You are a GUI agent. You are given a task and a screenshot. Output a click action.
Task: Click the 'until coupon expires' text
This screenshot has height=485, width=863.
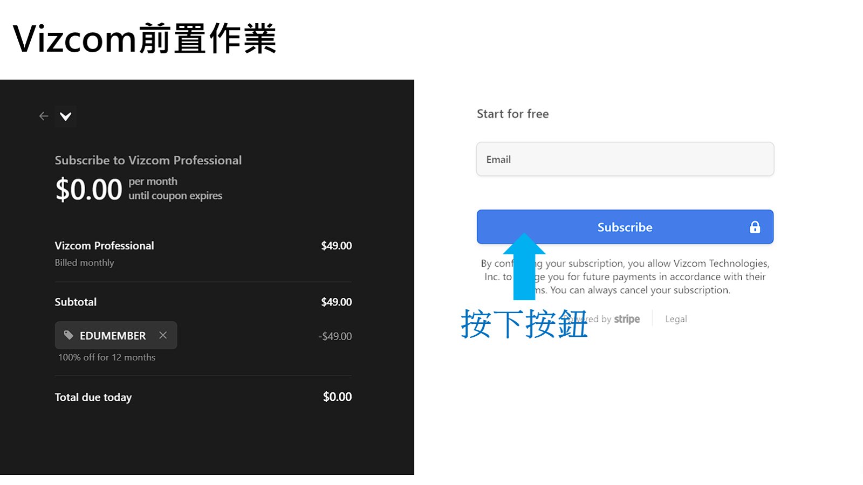[175, 196]
